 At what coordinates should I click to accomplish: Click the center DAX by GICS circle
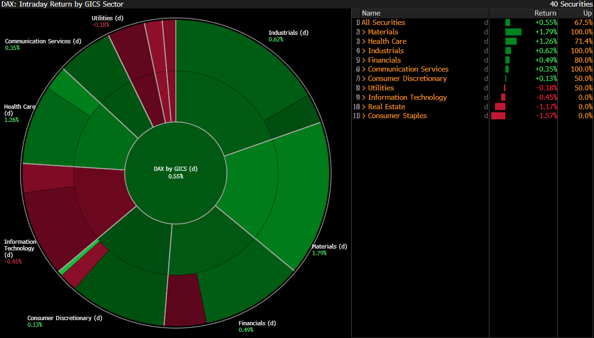coord(175,172)
